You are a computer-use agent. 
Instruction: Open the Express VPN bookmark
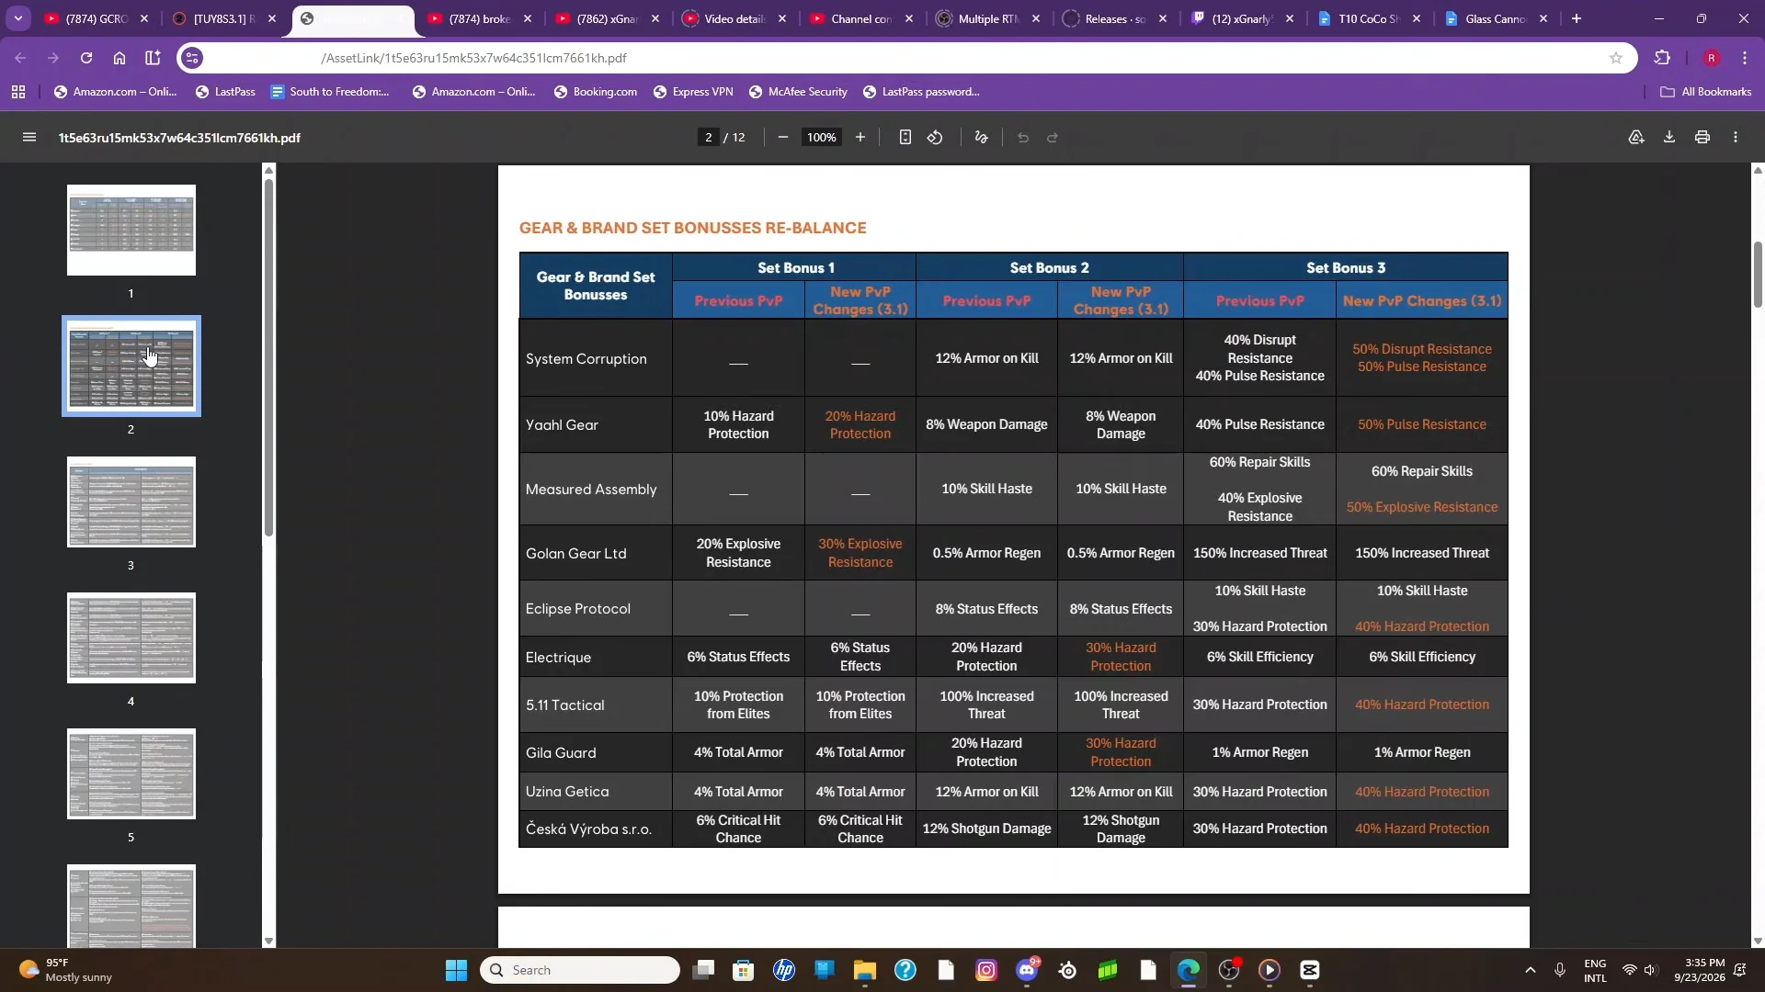693,92
